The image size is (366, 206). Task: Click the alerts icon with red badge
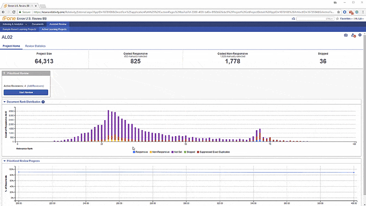click(353, 35)
